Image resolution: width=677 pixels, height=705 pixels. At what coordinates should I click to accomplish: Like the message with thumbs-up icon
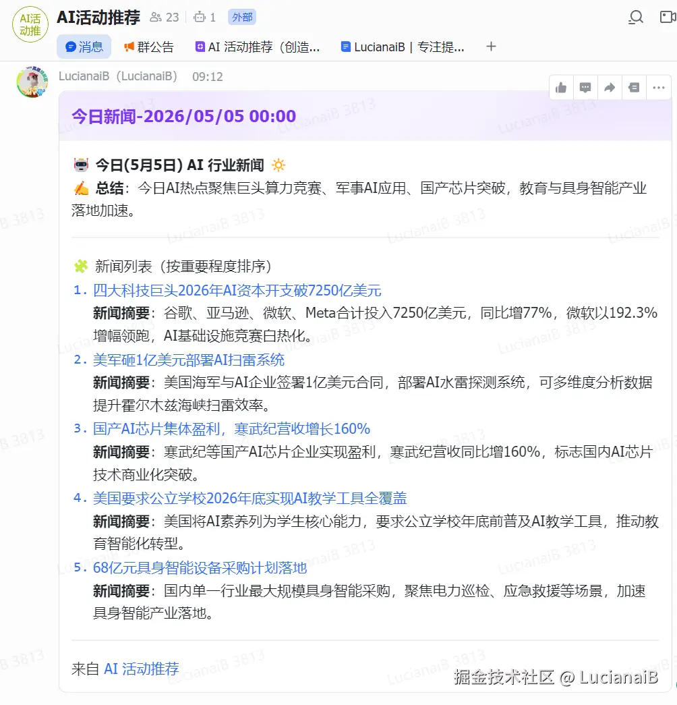(x=561, y=88)
